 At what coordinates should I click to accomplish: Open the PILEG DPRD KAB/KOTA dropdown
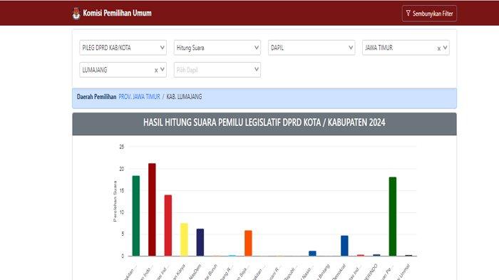click(123, 48)
